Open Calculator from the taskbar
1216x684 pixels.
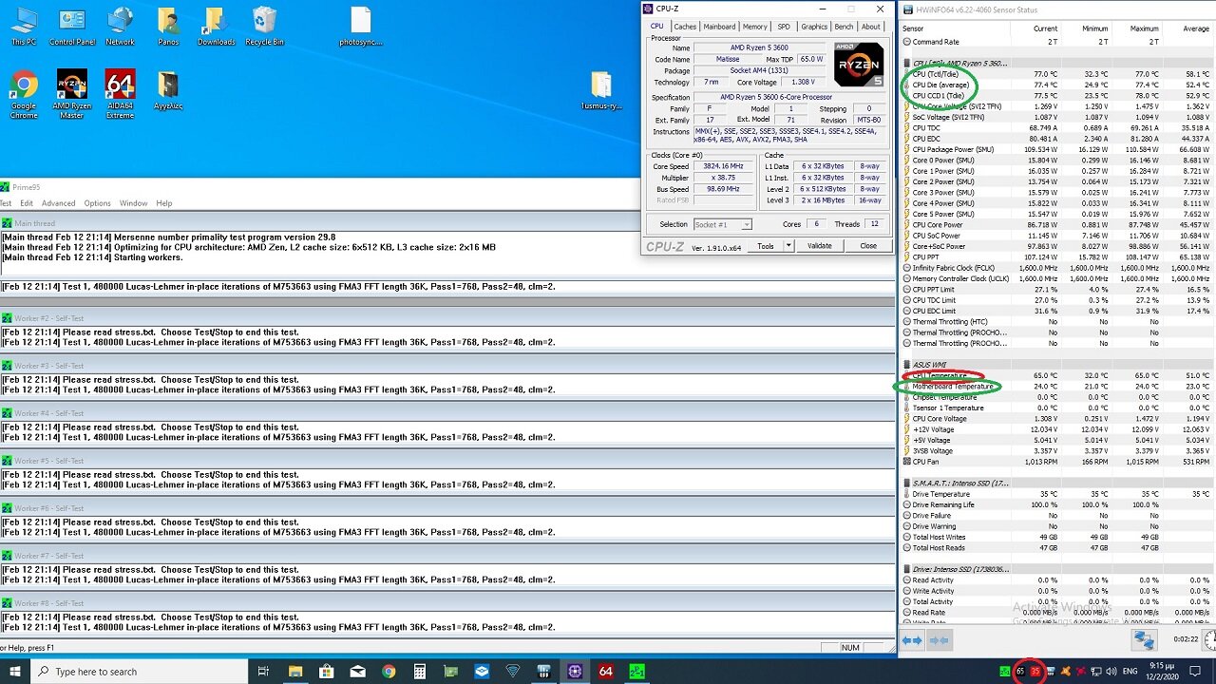tap(419, 671)
